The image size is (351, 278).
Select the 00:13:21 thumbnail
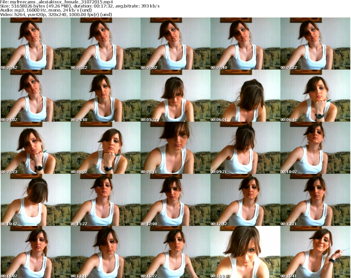tap(315, 200)
